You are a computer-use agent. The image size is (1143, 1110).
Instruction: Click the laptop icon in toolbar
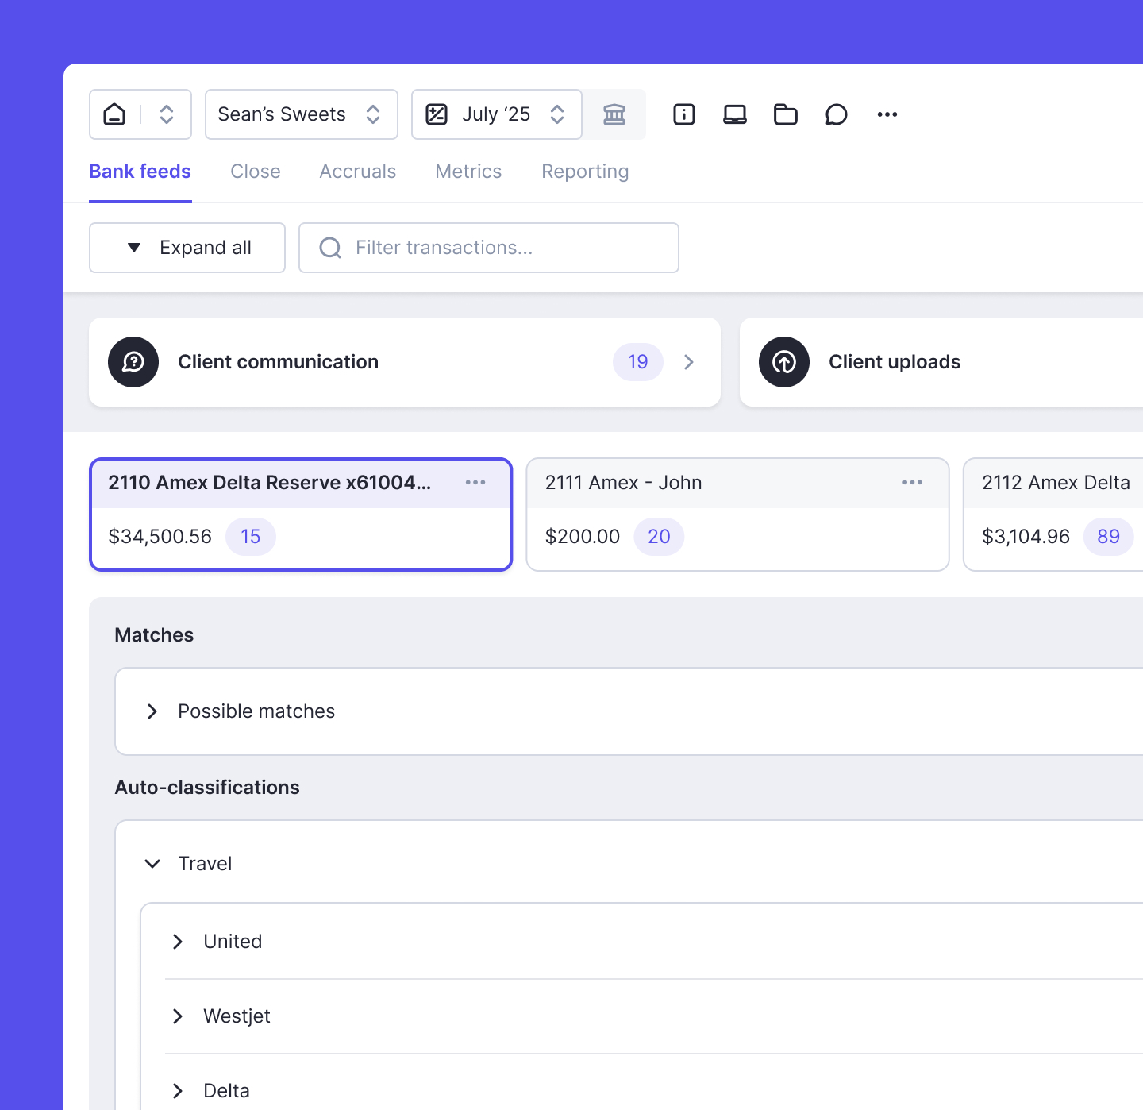point(734,114)
